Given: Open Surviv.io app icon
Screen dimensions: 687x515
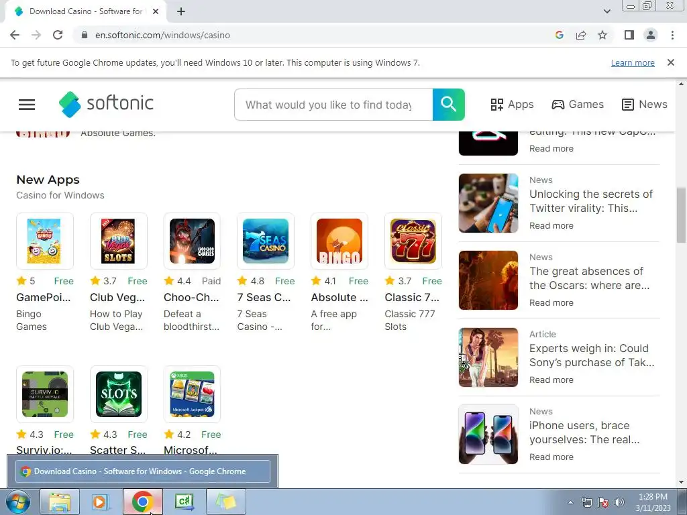Looking at the screenshot, I should (x=45, y=394).
